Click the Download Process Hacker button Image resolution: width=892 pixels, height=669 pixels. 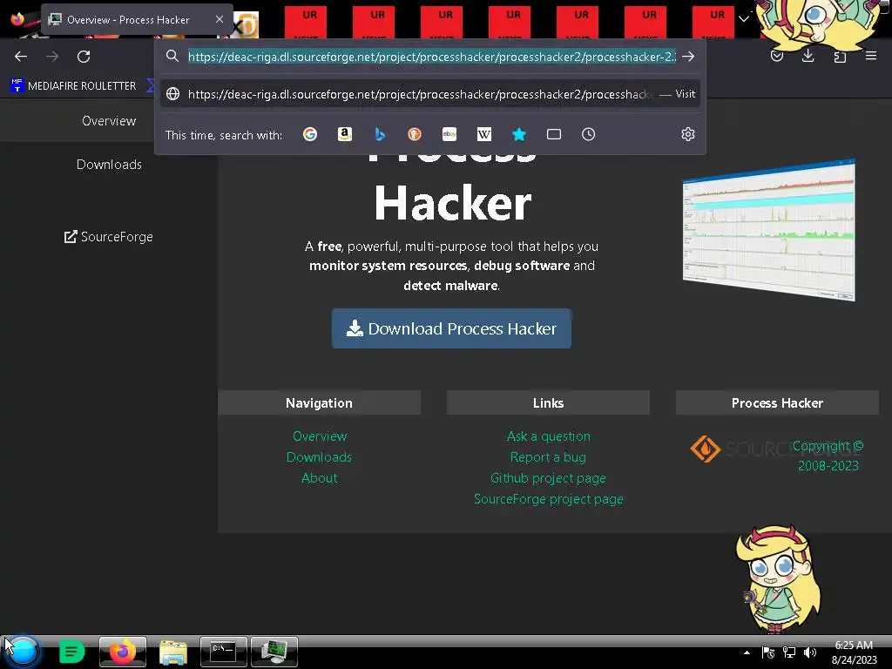click(452, 328)
